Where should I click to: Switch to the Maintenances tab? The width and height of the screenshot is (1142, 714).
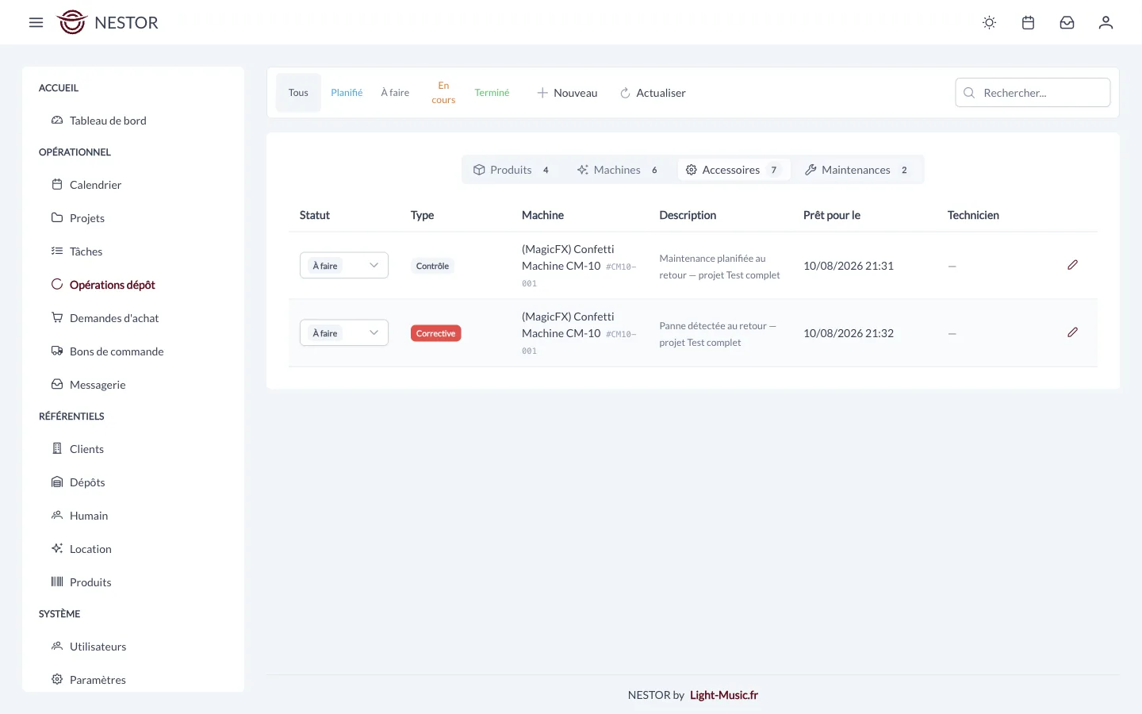856,170
